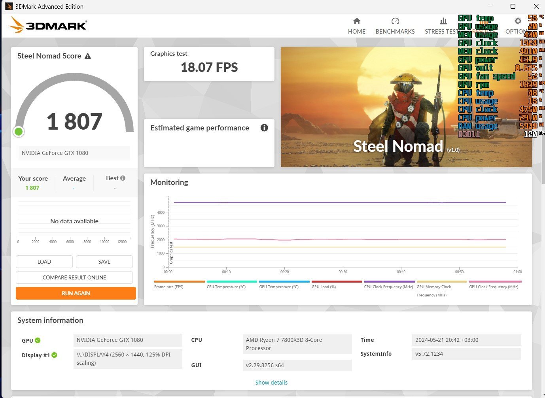Toggle Frame rate (FPS) legend series

pos(179,285)
